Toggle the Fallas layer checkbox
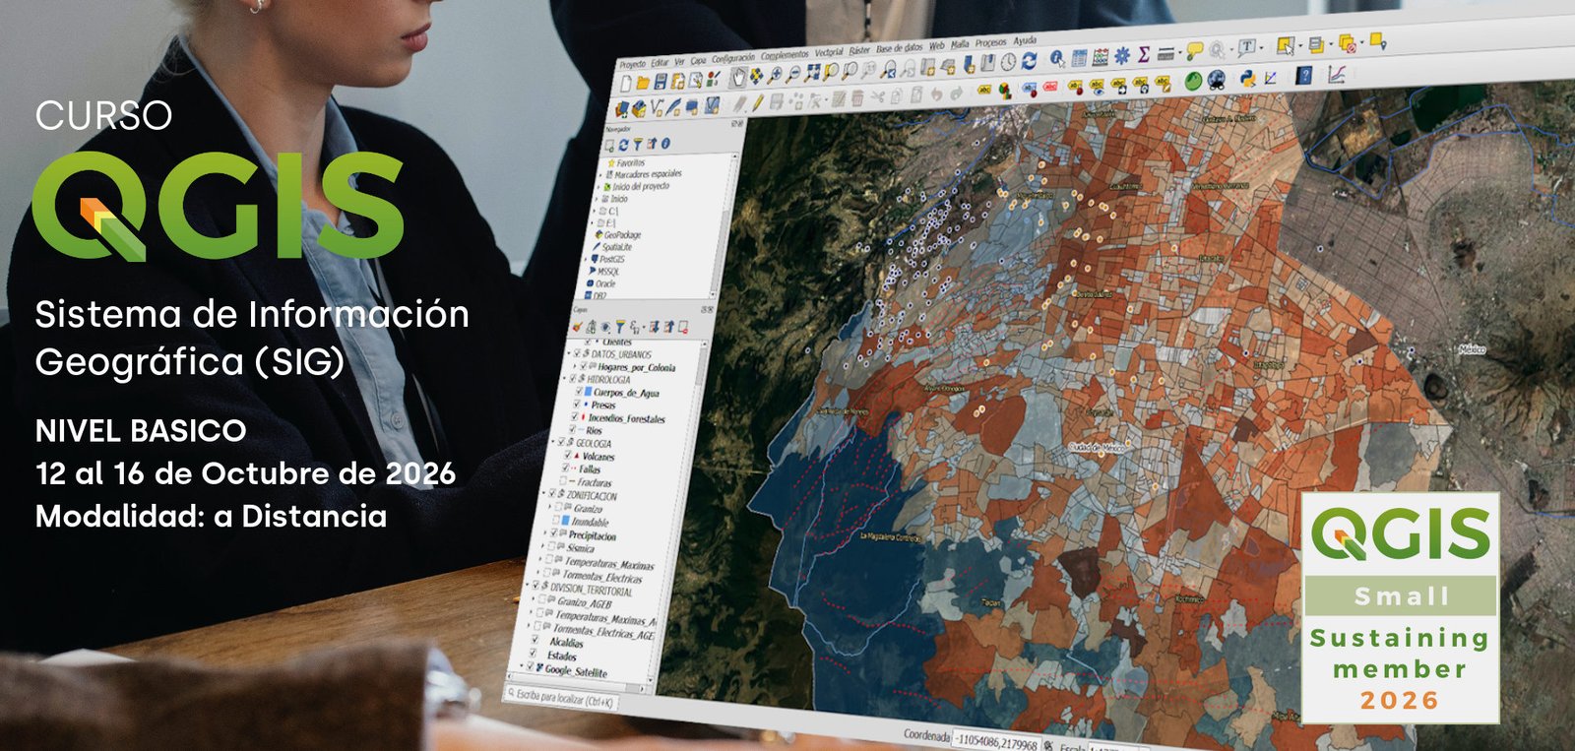 [567, 469]
